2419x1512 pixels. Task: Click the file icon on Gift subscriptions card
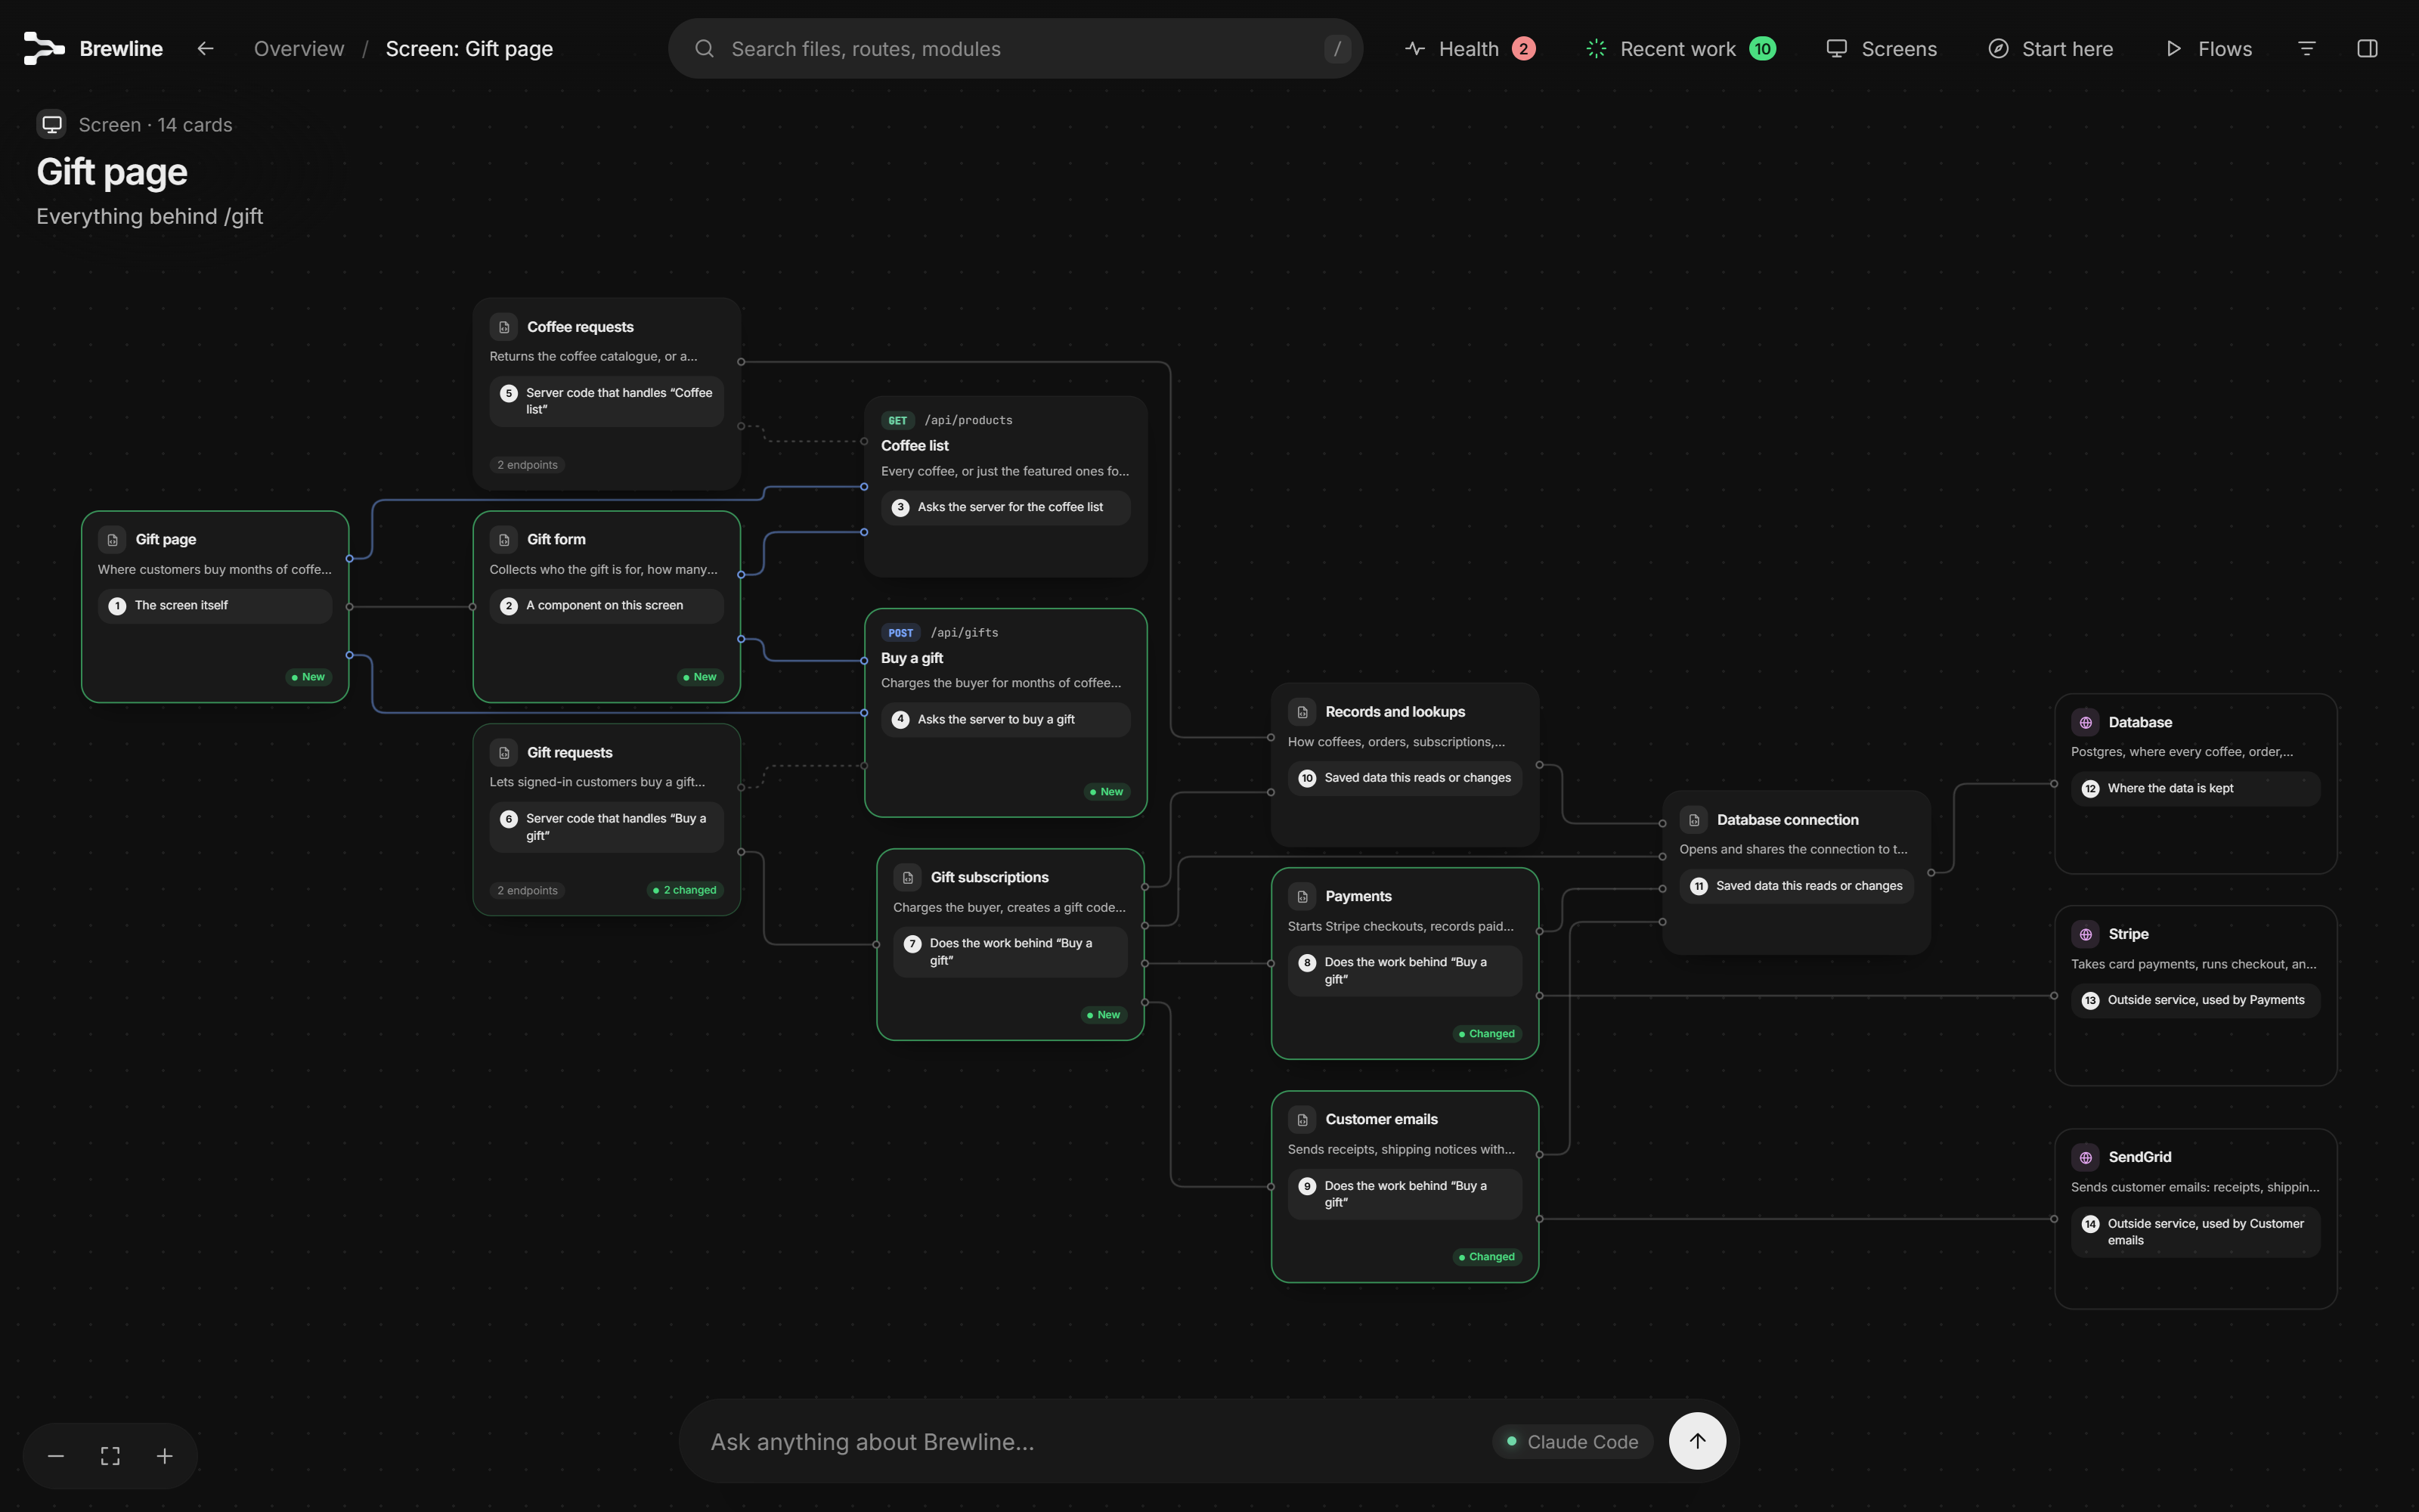[908, 877]
